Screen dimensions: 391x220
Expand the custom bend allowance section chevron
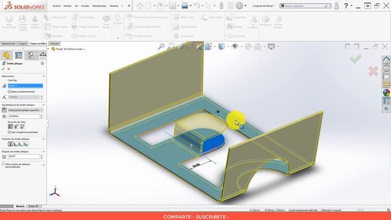click(43, 165)
